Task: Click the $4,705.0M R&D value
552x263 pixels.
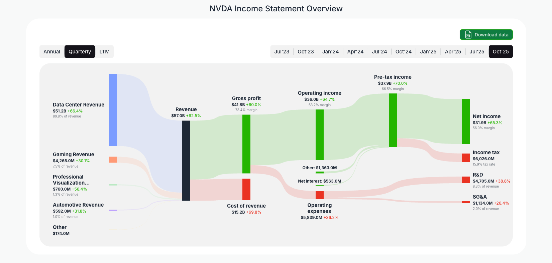Action: tap(483, 181)
